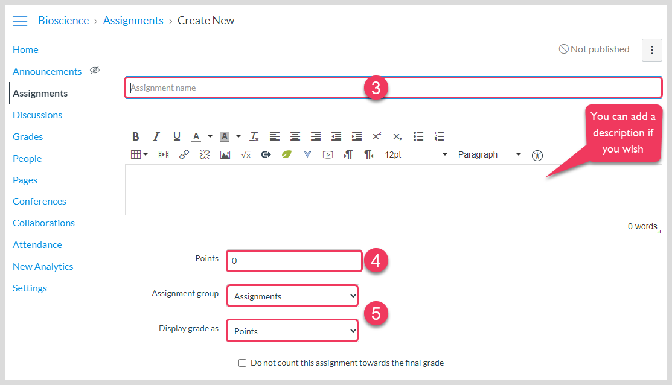Click the blue V toolbar icon

click(x=307, y=154)
